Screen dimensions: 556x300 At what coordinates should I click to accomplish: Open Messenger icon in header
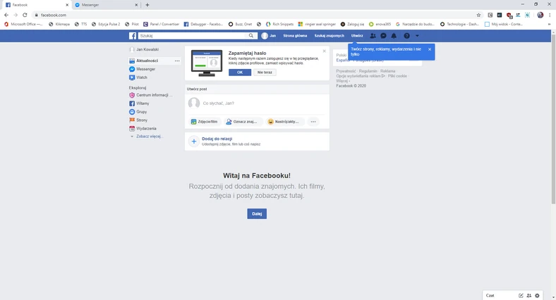383,36
